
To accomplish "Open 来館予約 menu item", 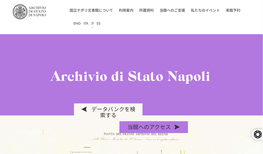I will pos(233,10).
